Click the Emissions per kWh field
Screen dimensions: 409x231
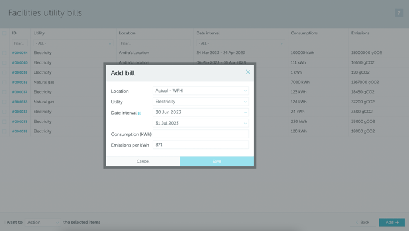(x=200, y=145)
